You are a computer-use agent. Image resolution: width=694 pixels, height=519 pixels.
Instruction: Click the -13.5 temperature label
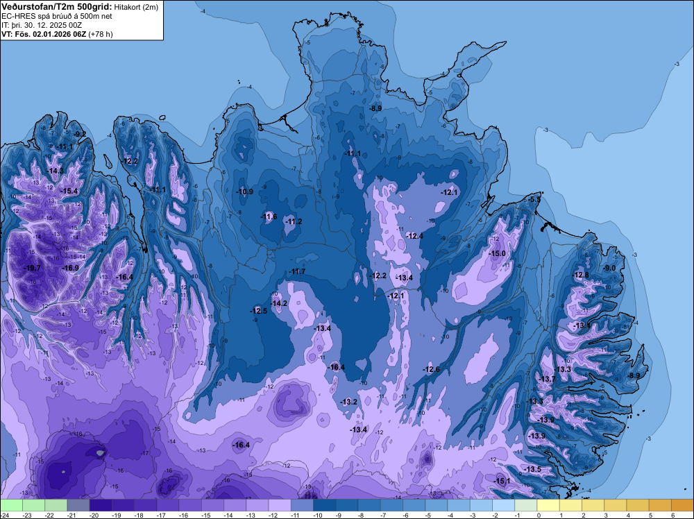tap(532, 470)
